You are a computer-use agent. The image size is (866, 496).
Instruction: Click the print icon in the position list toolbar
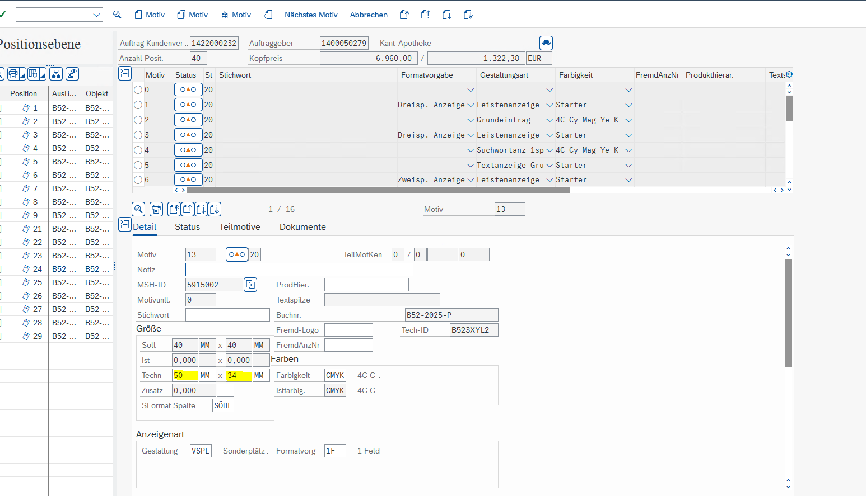click(x=13, y=74)
